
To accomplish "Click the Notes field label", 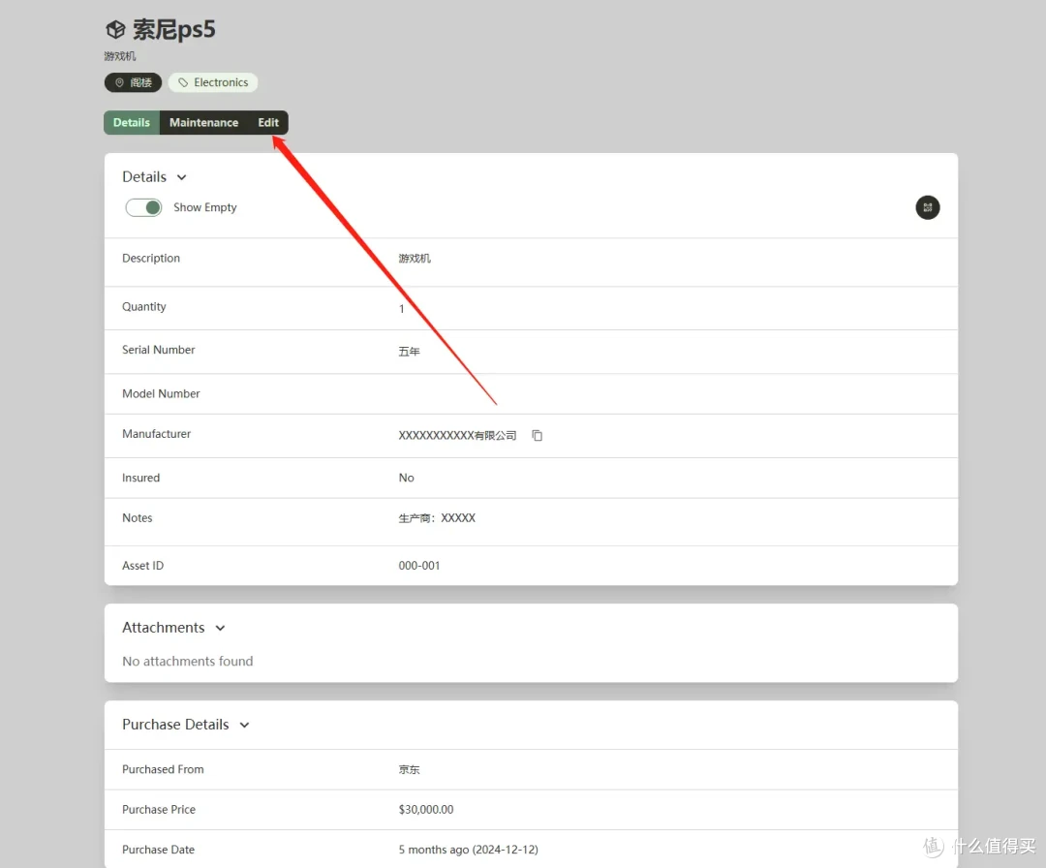I will 137,517.
